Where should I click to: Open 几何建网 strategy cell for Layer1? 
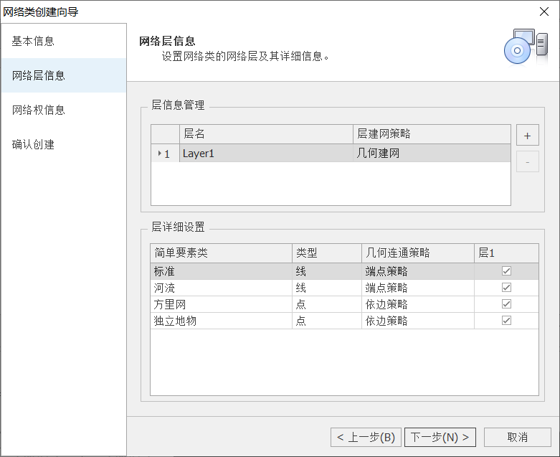click(432, 154)
